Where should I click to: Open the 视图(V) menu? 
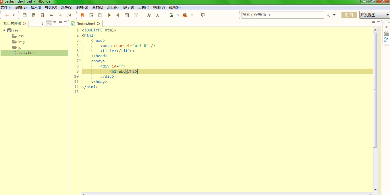[159, 7]
